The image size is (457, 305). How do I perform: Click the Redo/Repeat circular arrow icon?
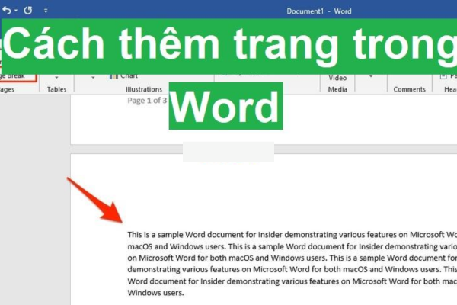tap(28, 11)
